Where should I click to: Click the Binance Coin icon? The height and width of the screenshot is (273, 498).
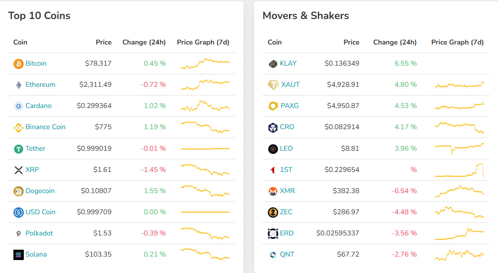point(19,127)
